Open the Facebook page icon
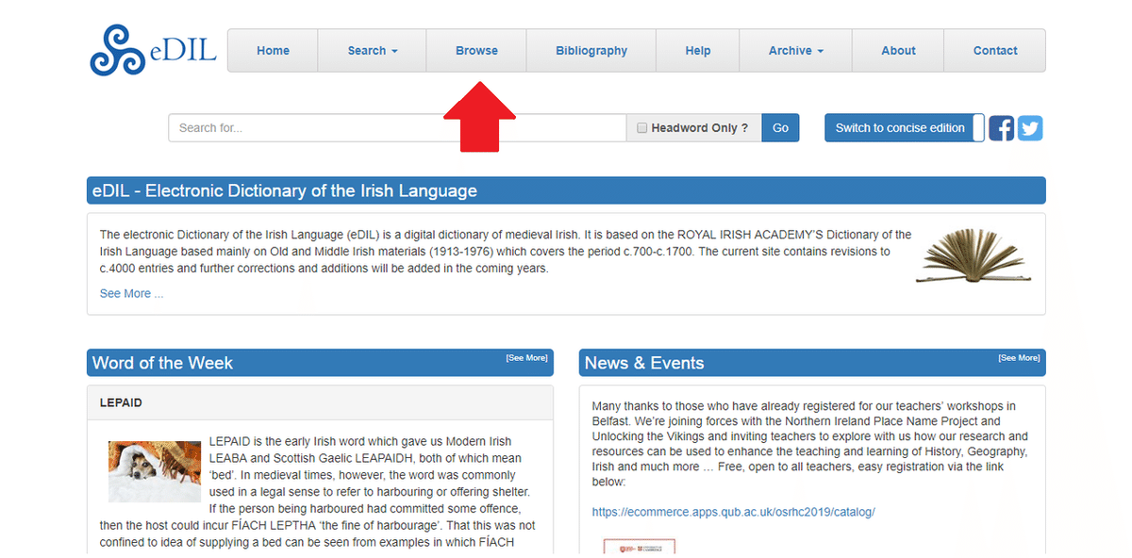This screenshot has width=1132, height=558. tap(1002, 128)
